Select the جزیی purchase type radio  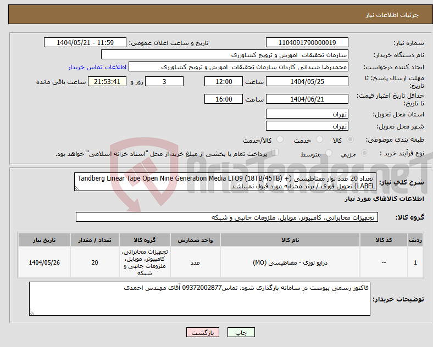364,153
